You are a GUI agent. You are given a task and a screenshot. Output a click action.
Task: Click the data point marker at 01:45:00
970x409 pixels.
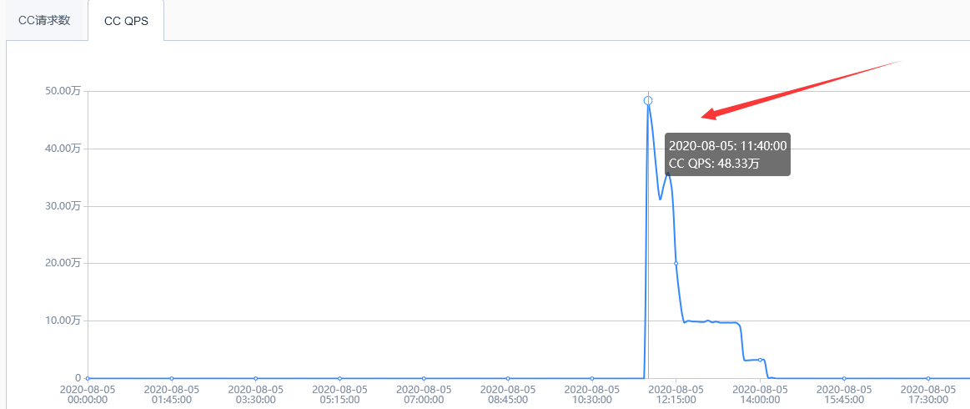(x=172, y=378)
